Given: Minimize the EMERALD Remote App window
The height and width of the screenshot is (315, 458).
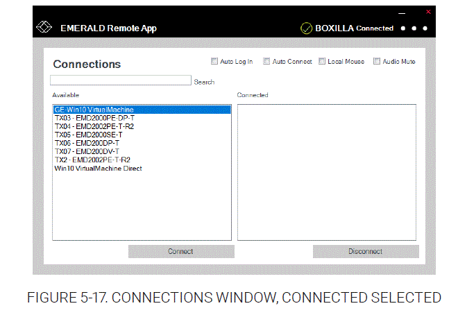Looking at the screenshot, I should coord(402,13).
